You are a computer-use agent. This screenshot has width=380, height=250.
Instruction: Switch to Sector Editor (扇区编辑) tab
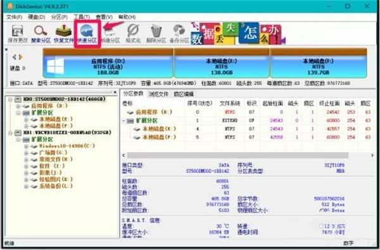pos(184,94)
